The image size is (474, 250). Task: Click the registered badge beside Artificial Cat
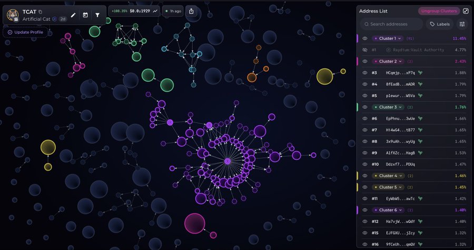pos(54,19)
